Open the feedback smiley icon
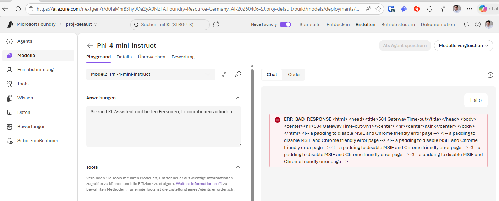This screenshot has width=499, height=201. click(x=478, y=24)
